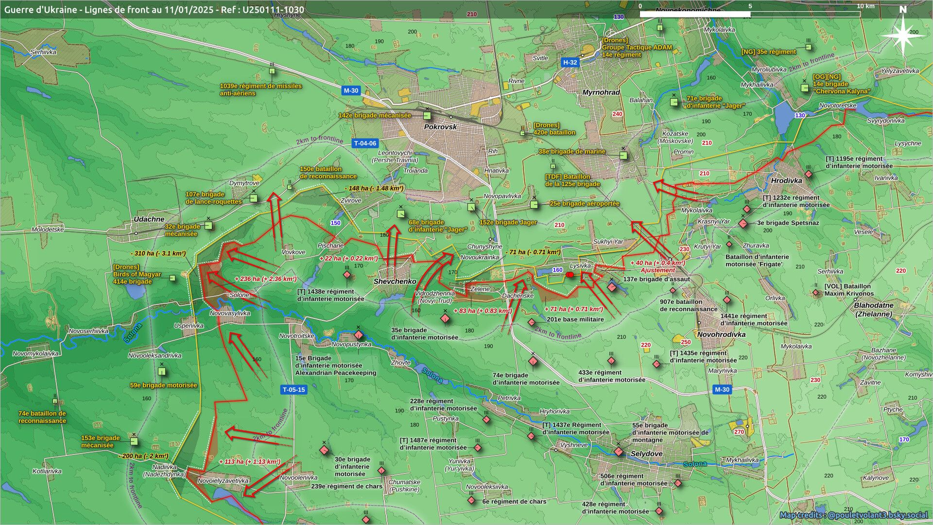Click the "+ 83 ha (+ 0.83 km²)" label

(x=483, y=311)
